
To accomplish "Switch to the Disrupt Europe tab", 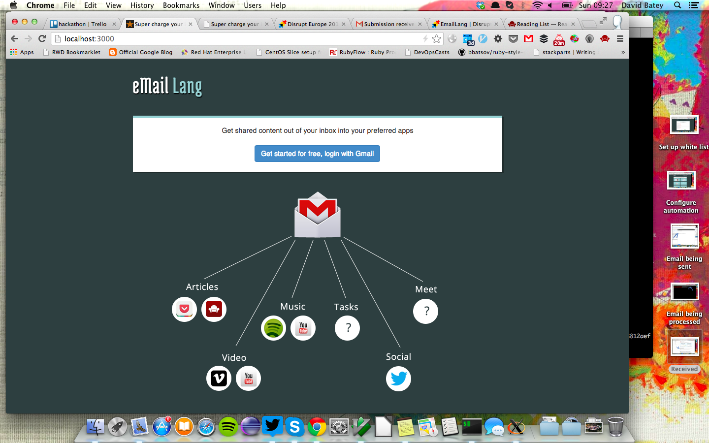I will [x=313, y=24].
